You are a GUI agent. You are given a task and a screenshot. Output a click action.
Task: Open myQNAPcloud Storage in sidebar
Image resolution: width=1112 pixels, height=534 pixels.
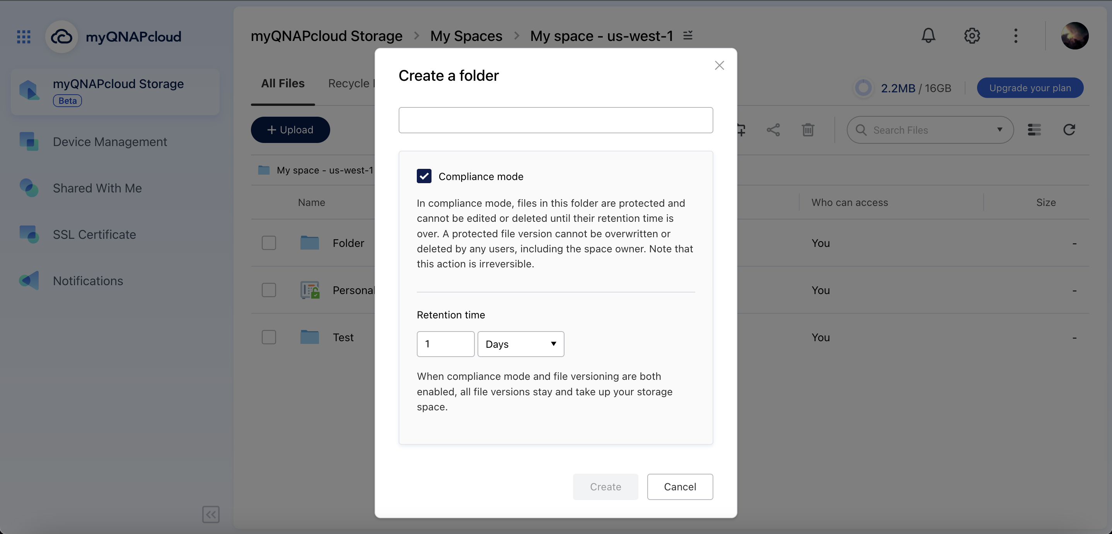click(115, 92)
